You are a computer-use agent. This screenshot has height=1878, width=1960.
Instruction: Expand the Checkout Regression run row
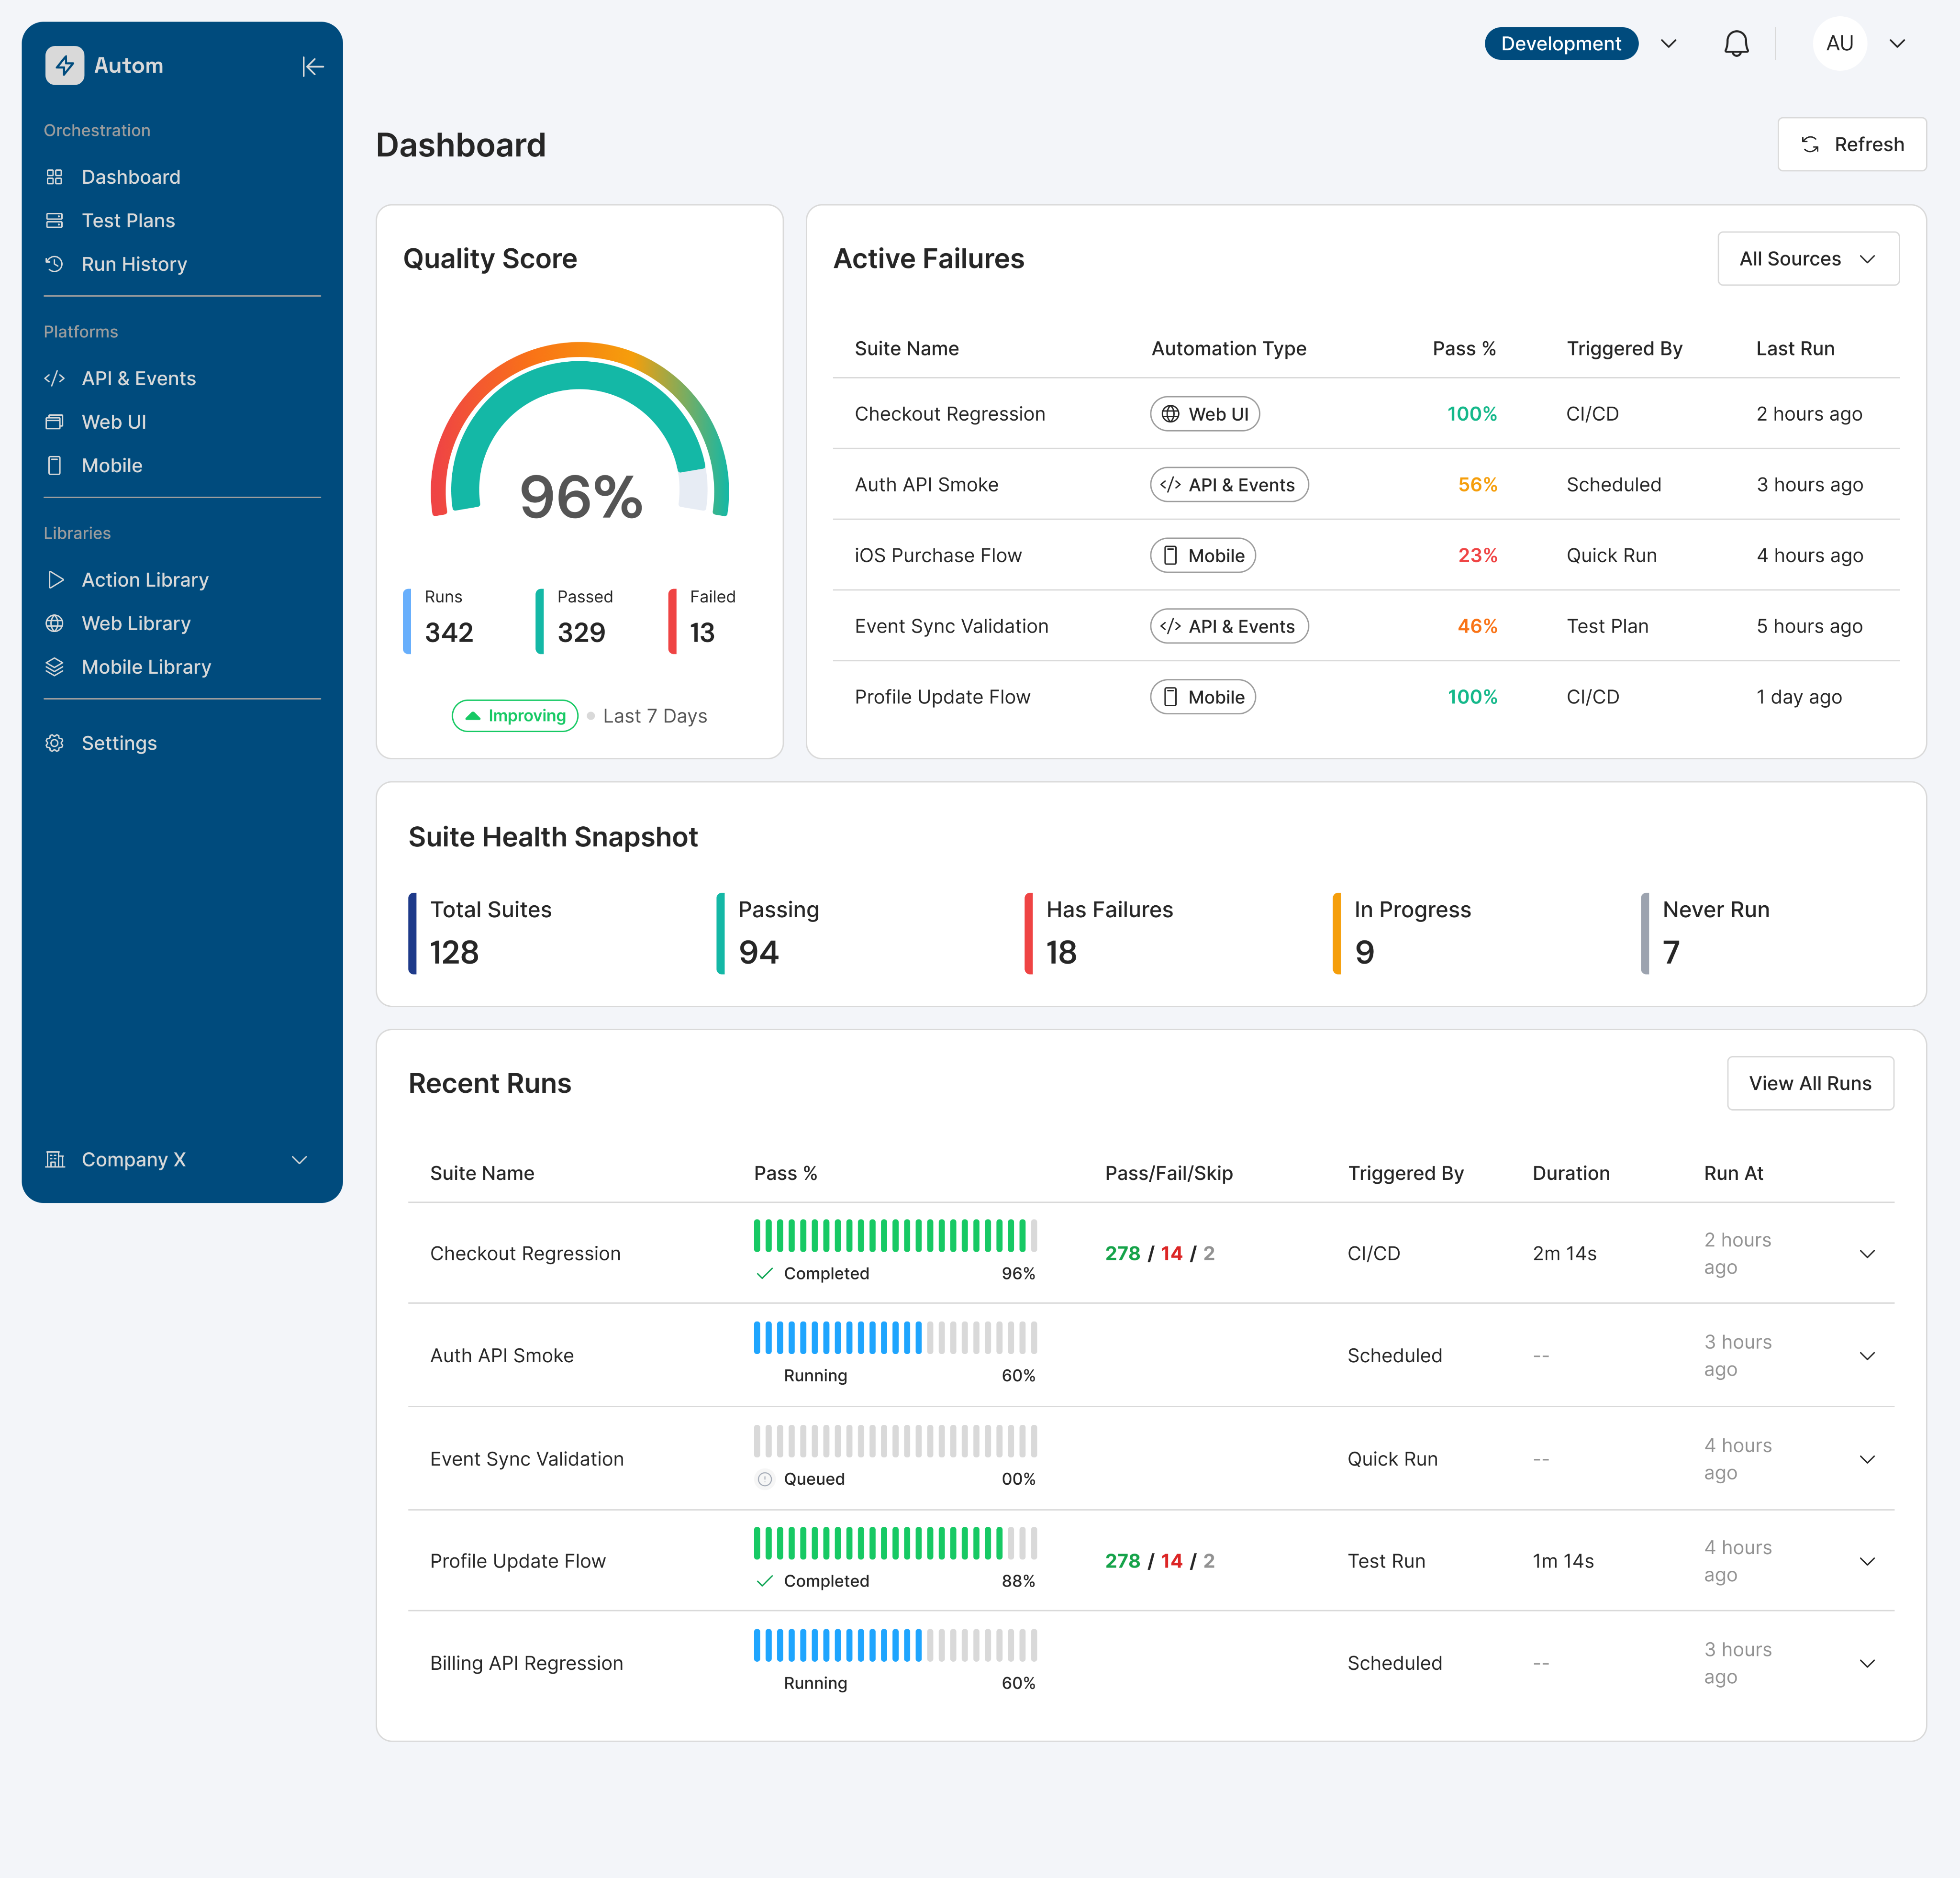tap(1867, 1253)
